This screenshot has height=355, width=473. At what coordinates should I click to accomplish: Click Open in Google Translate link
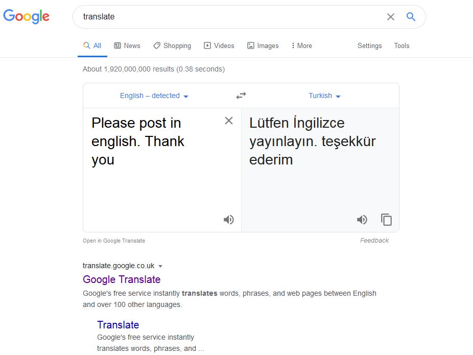pyautogui.click(x=114, y=241)
